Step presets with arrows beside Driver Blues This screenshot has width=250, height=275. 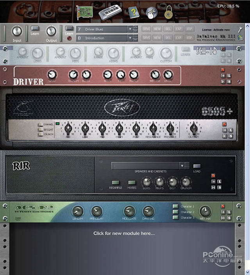(135, 29)
